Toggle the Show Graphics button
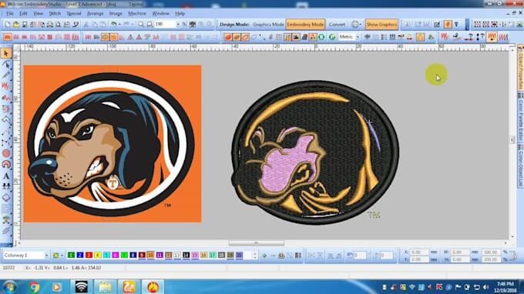Screen dimensions: 524x294 381,25
